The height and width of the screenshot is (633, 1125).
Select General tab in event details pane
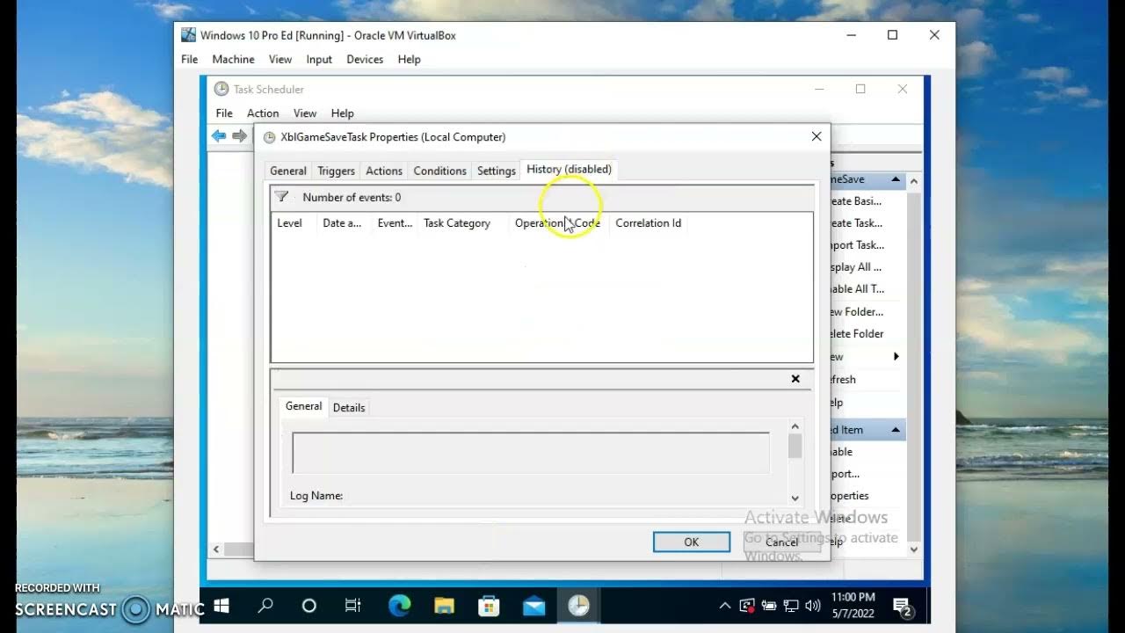pyautogui.click(x=303, y=406)
